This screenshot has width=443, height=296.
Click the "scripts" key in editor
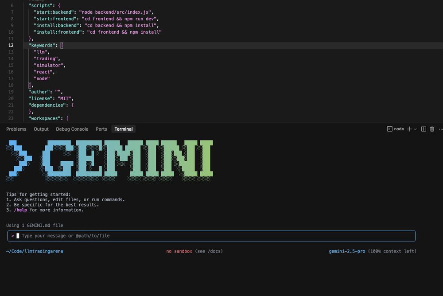(40, 5)
